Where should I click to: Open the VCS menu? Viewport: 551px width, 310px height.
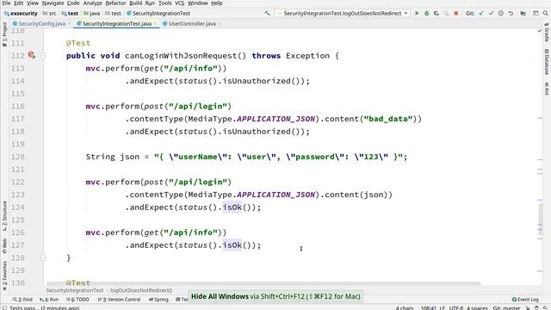click(x=180, y=3)
